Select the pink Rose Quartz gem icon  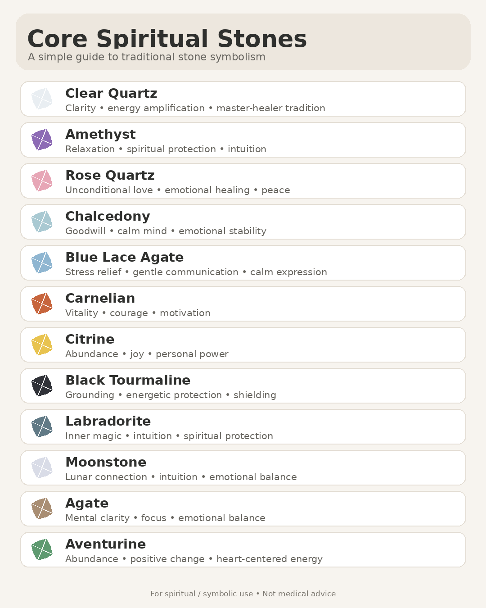coord(42,181)
